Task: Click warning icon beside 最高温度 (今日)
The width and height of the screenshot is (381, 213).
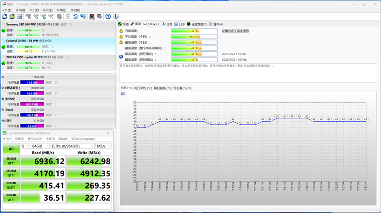Action: (x=121, y=42)
